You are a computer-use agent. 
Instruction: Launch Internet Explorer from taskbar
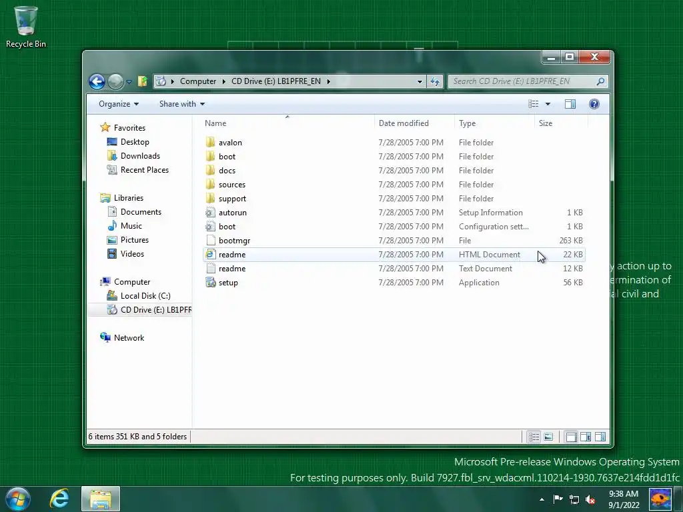click(59, 499)
